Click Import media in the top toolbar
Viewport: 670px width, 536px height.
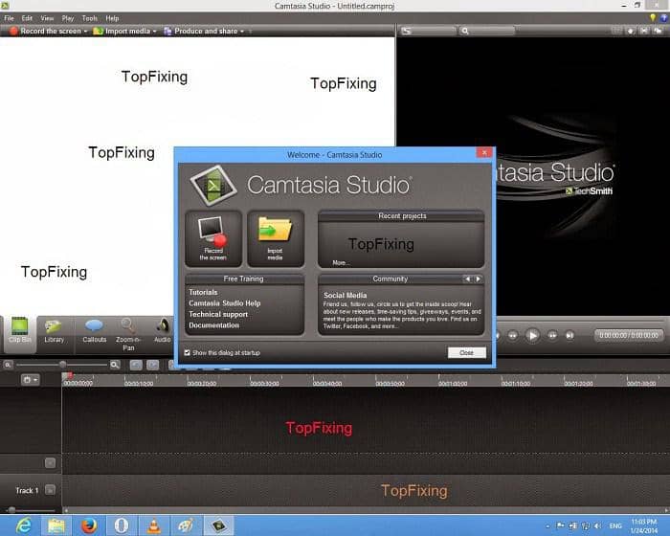coord(123,31)
